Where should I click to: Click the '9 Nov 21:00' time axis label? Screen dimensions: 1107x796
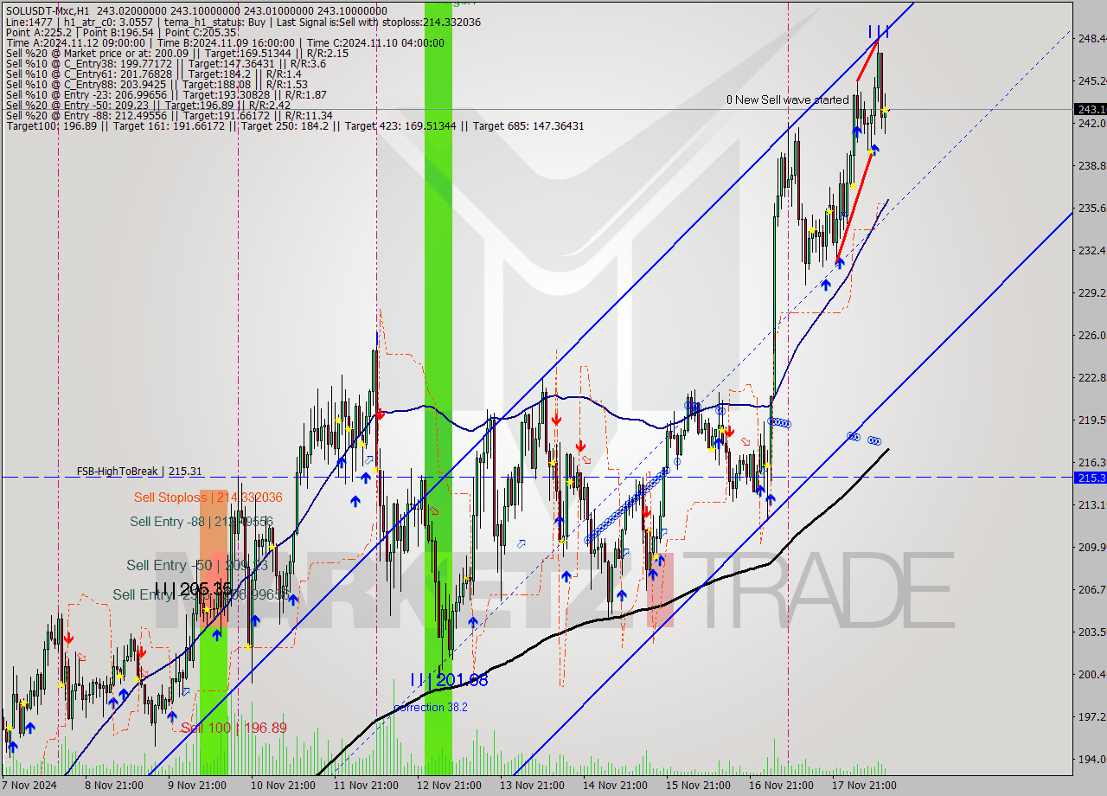point(196,786)
